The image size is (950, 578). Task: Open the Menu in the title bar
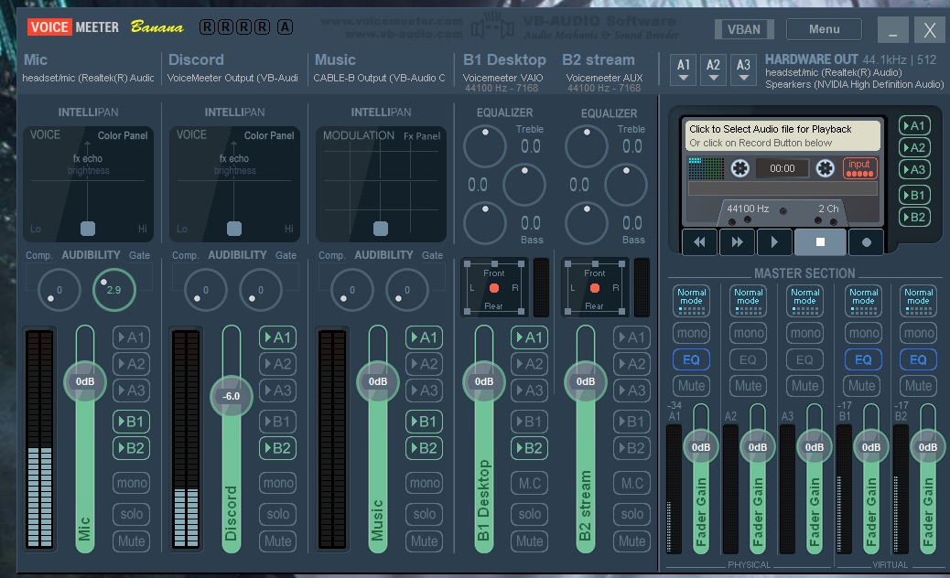point(822,28)
